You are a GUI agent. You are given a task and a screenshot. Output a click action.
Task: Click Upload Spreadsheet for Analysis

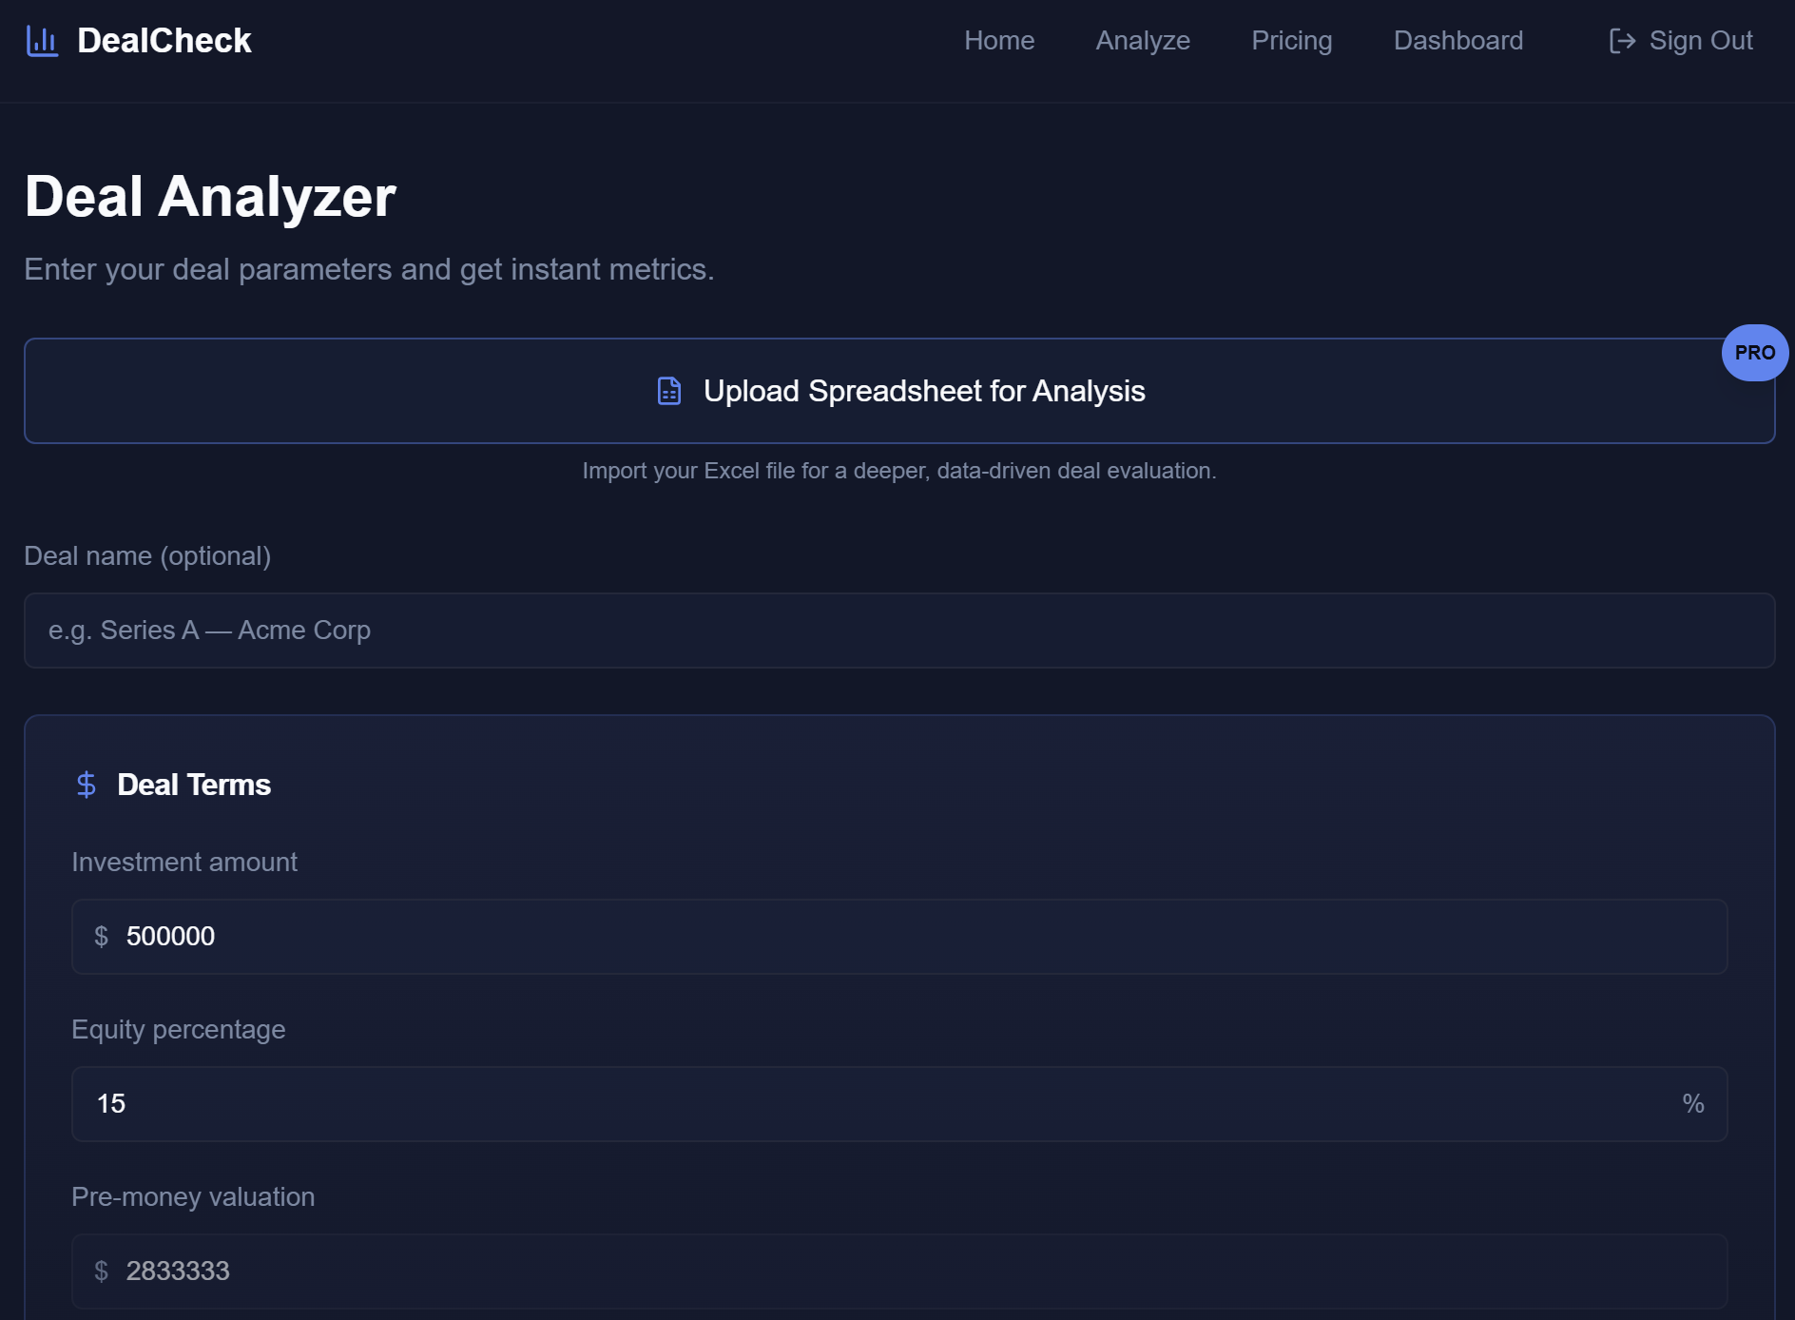899,390
